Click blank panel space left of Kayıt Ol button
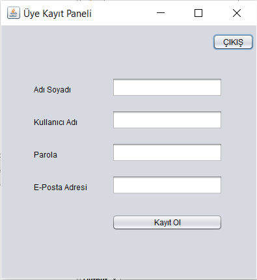Viewport: 257px width, 280px height. pos(65,223)
